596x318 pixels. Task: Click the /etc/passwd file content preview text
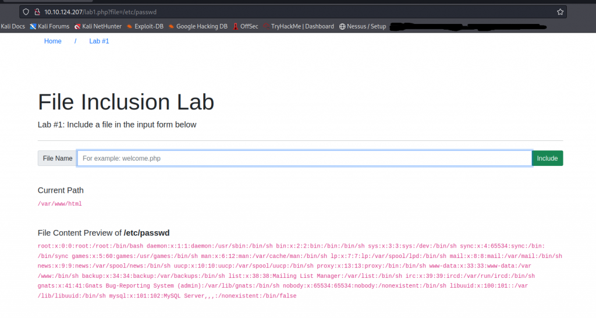pos(291,271)
